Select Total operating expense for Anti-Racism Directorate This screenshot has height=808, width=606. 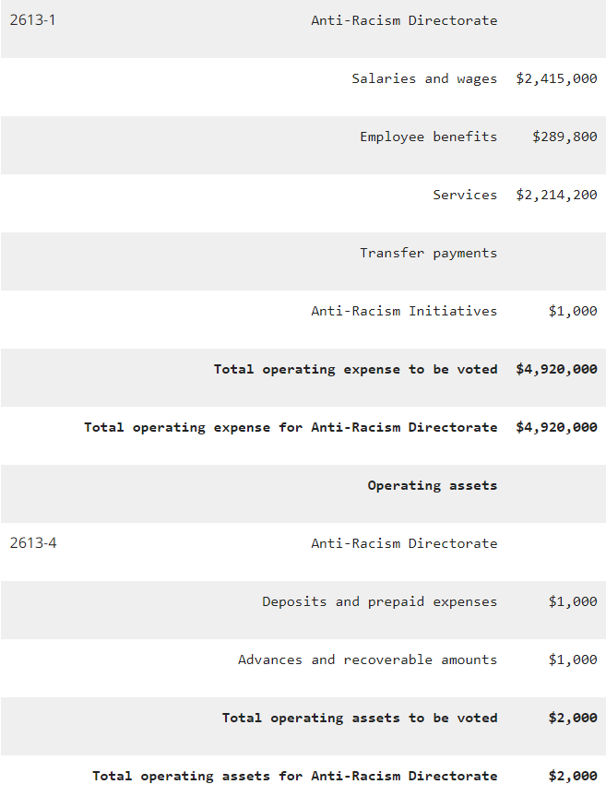pos(291,427)
